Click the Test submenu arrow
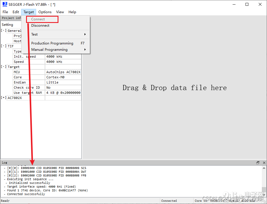The width and height of the screenshot is (267, 204). [85, 34]
